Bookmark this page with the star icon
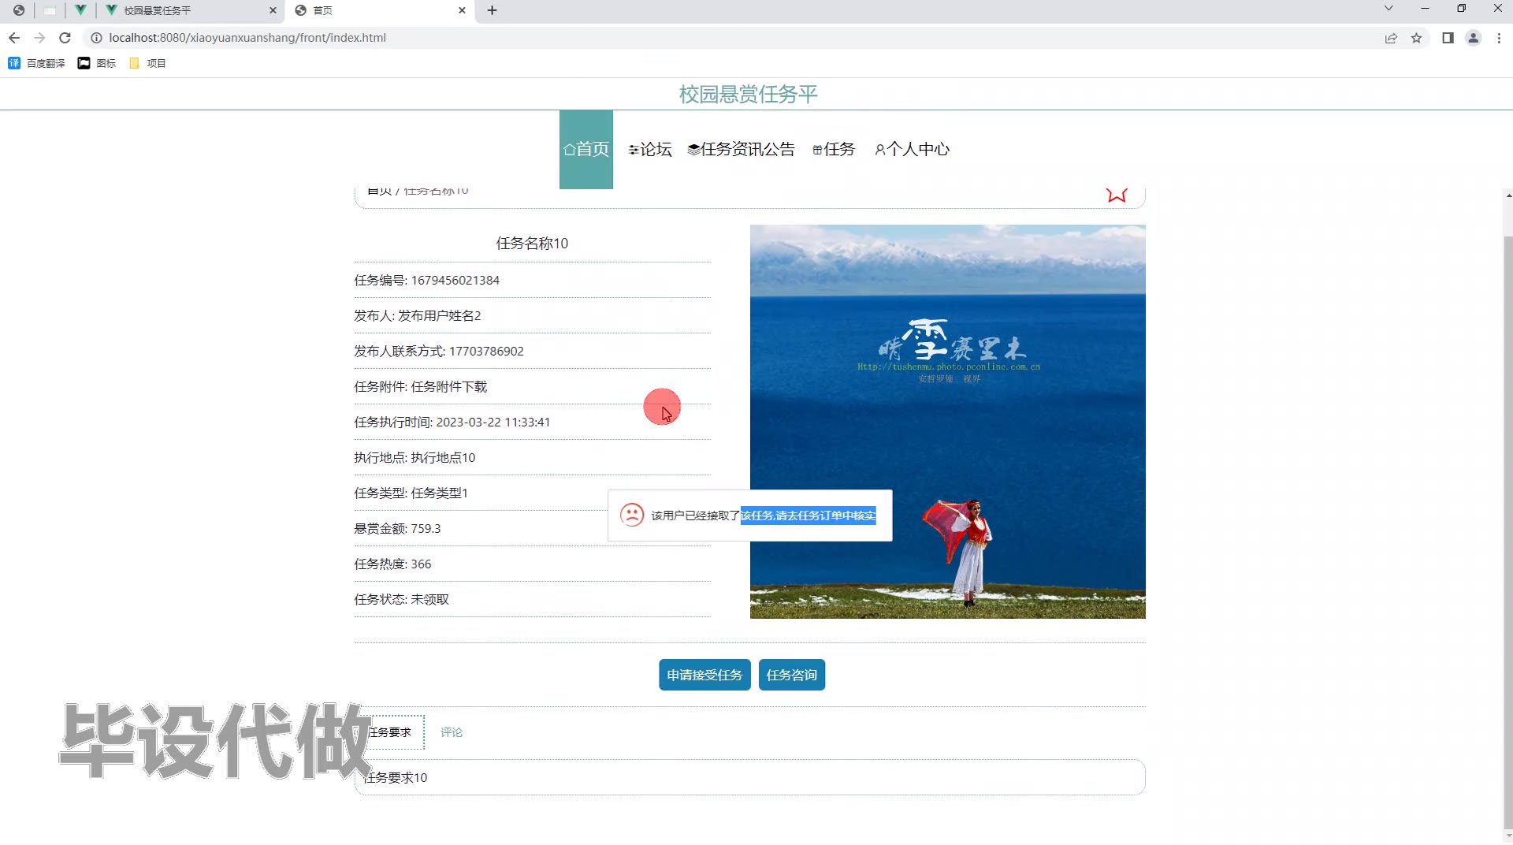The width and height of the screenshot is (1513, 845). (x=1416, y=38)
